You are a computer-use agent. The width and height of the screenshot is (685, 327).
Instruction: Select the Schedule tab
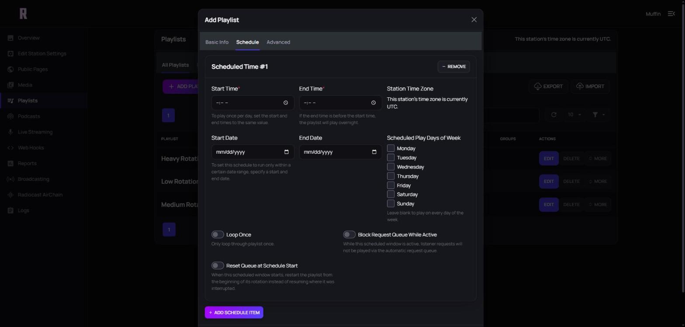coord(248,42)
